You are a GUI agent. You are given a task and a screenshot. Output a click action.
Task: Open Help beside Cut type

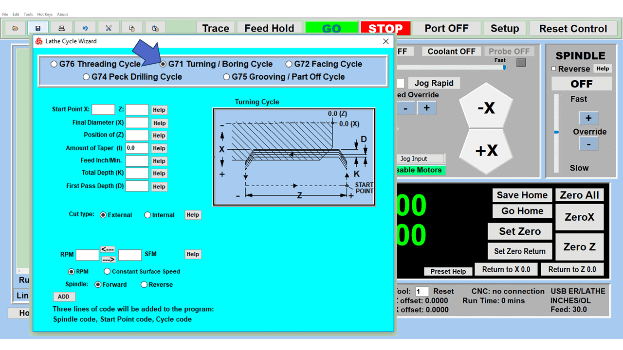tap(193, 215)
